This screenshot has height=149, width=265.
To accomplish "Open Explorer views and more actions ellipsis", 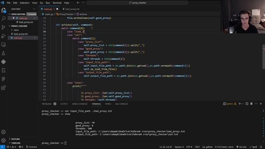I will click(34, 9).
